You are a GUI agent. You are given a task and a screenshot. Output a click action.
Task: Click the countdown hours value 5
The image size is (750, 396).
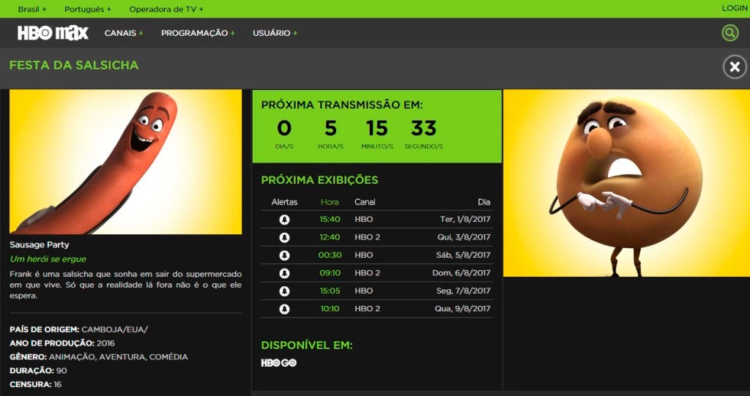click(330, 128)
